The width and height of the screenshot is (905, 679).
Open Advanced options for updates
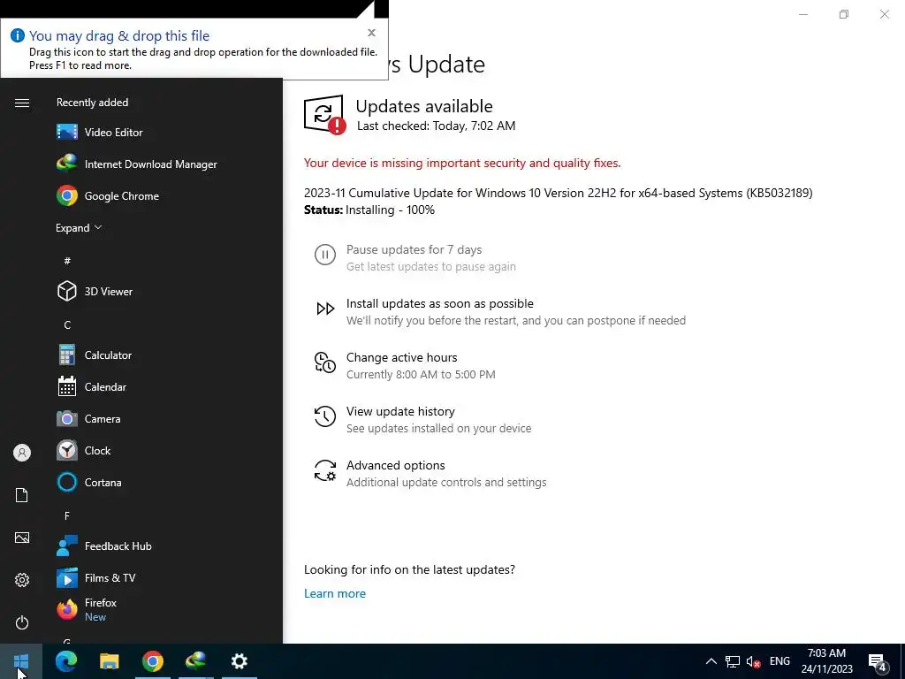(x=430, y=474)
